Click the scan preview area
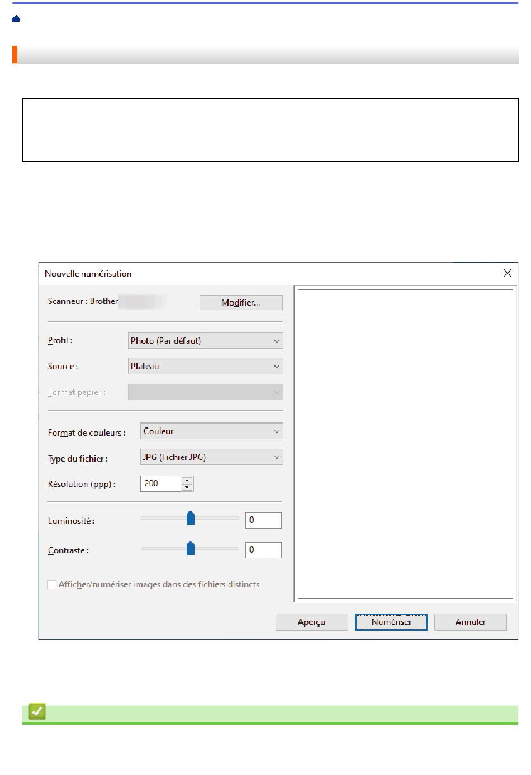 click(406, 444)
